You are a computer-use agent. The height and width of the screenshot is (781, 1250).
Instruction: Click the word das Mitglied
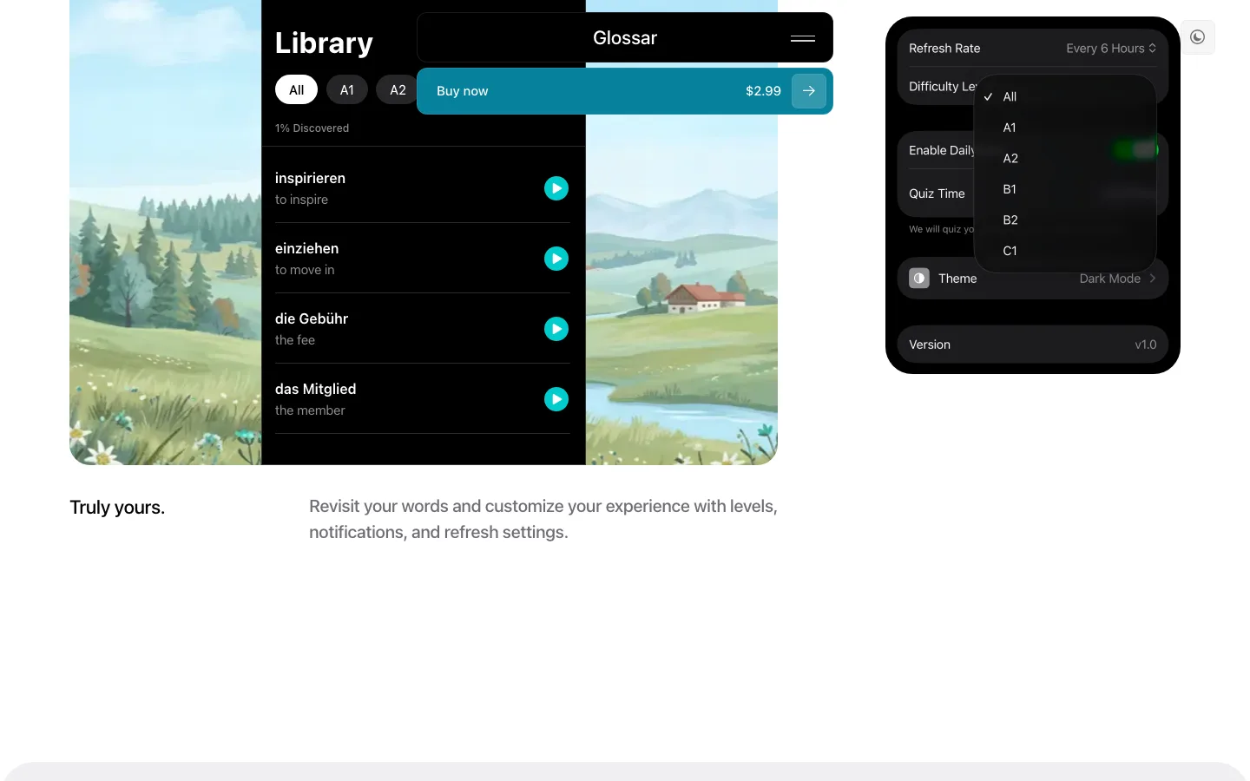coord(315,389)
